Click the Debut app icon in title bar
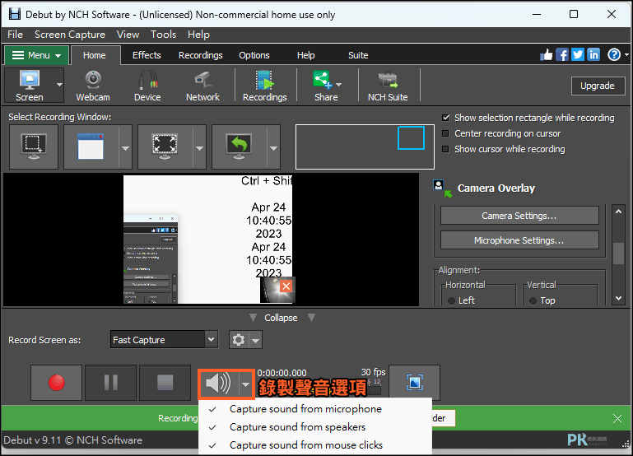 (x=15, y=14)
